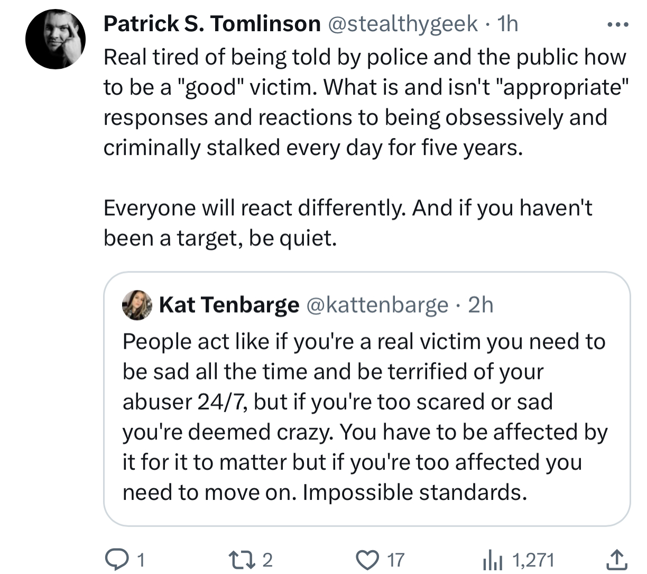Visit the @kattenbarge handle
The width and height of the screenshot is (647, 574).
(x=377, y=305)
